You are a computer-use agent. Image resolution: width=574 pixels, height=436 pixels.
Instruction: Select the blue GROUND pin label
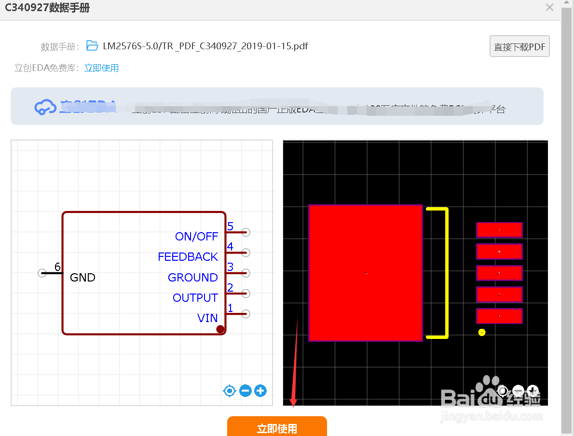193,277
